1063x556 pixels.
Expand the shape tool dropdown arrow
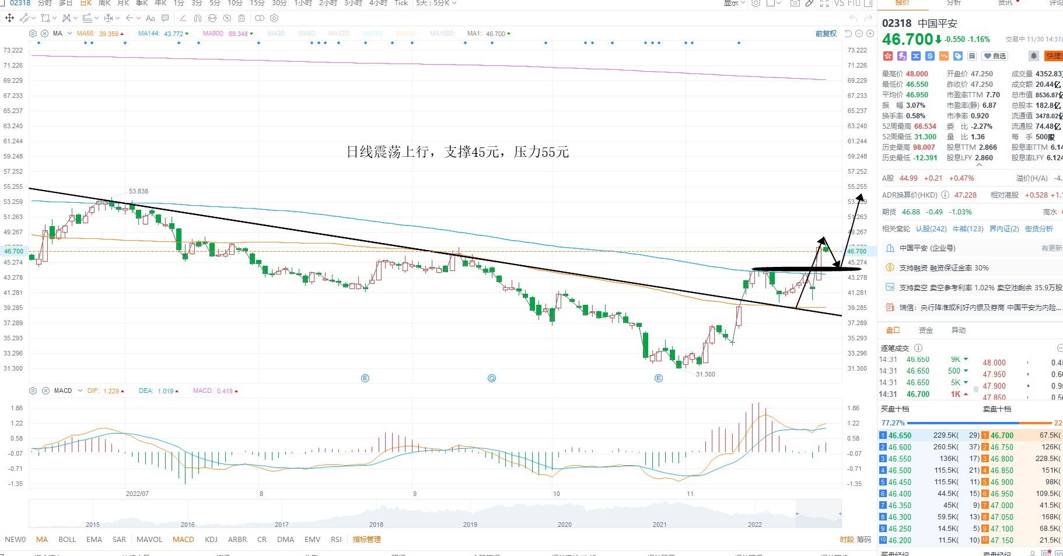click(x=54, y=18)
